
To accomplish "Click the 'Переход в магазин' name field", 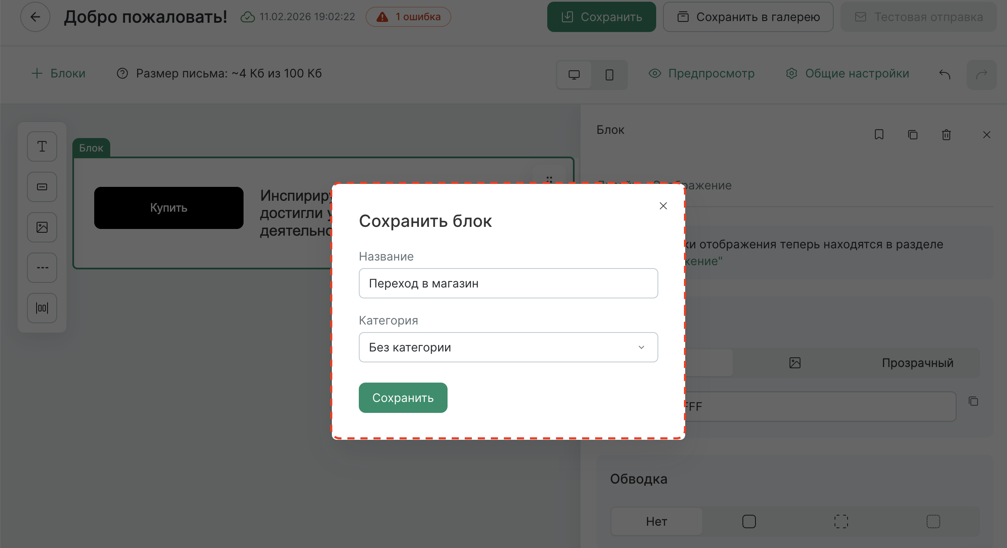I will (508, 283).
